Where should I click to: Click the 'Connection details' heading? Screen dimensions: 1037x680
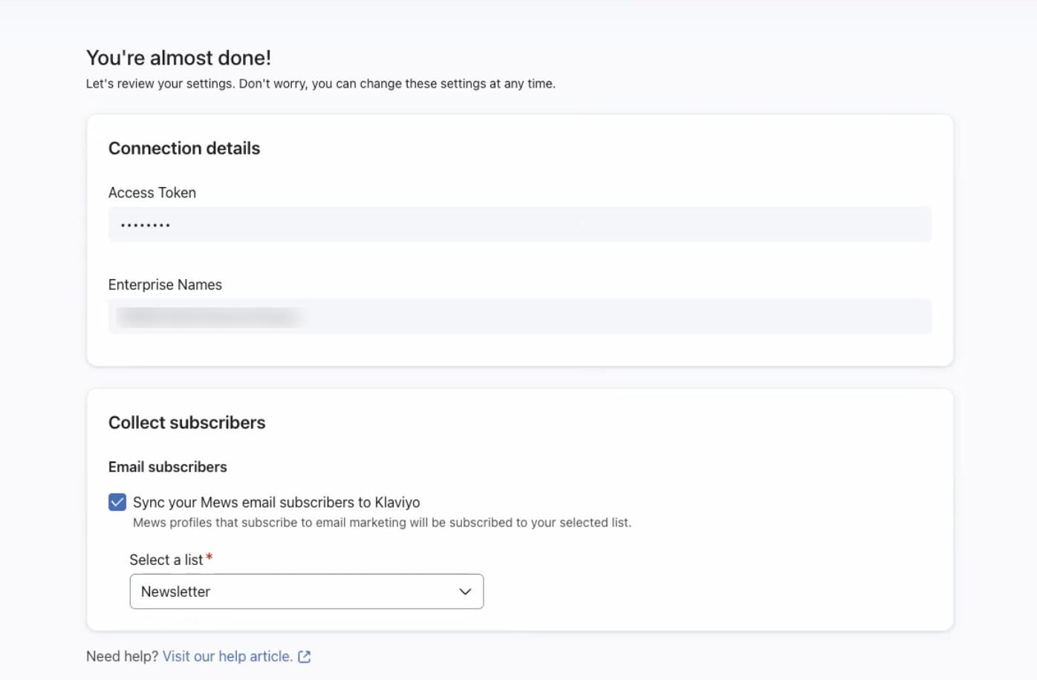tap(184, 148)
